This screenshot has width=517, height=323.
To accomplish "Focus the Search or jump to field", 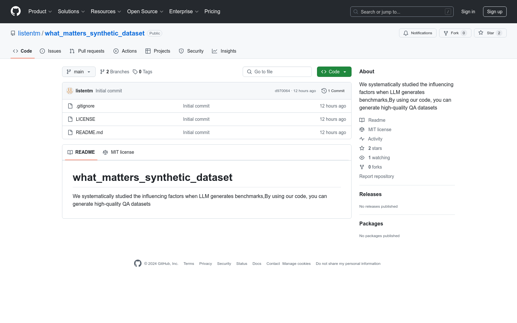I will click(x=402, y=12).
